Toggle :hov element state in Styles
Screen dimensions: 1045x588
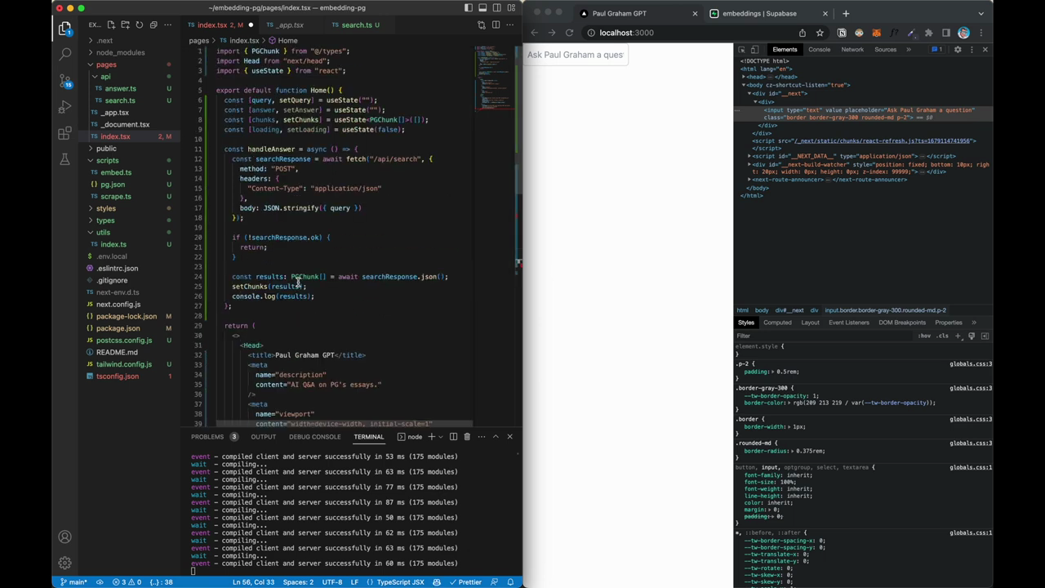[x=923, y=336]
